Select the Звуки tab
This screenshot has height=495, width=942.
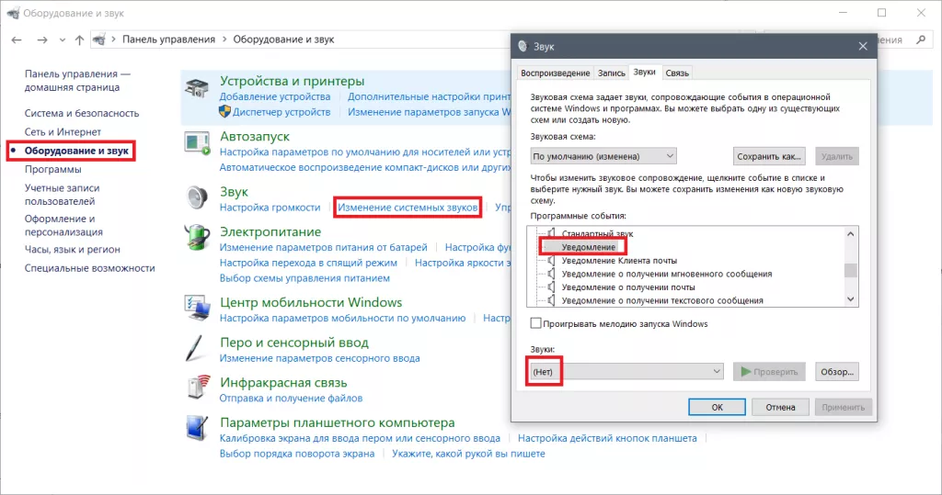click(645, 72)
